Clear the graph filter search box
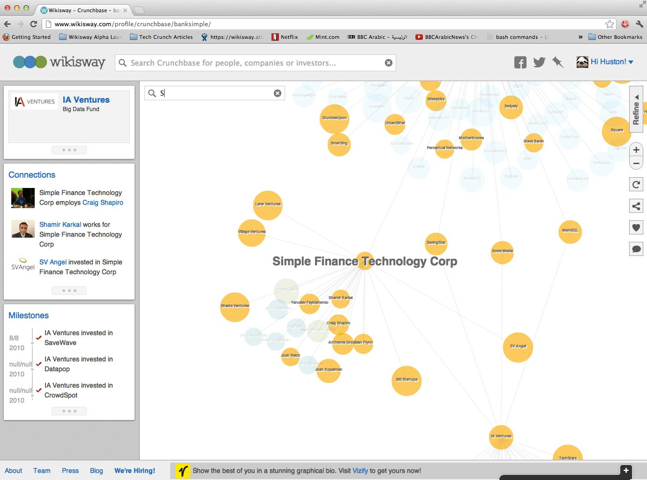Screen dimensions: 647x480 click(278, 93)
